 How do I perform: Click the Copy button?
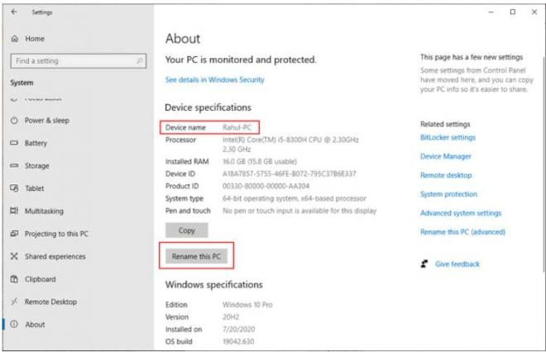pyautogui.click(x=187, y=231)
